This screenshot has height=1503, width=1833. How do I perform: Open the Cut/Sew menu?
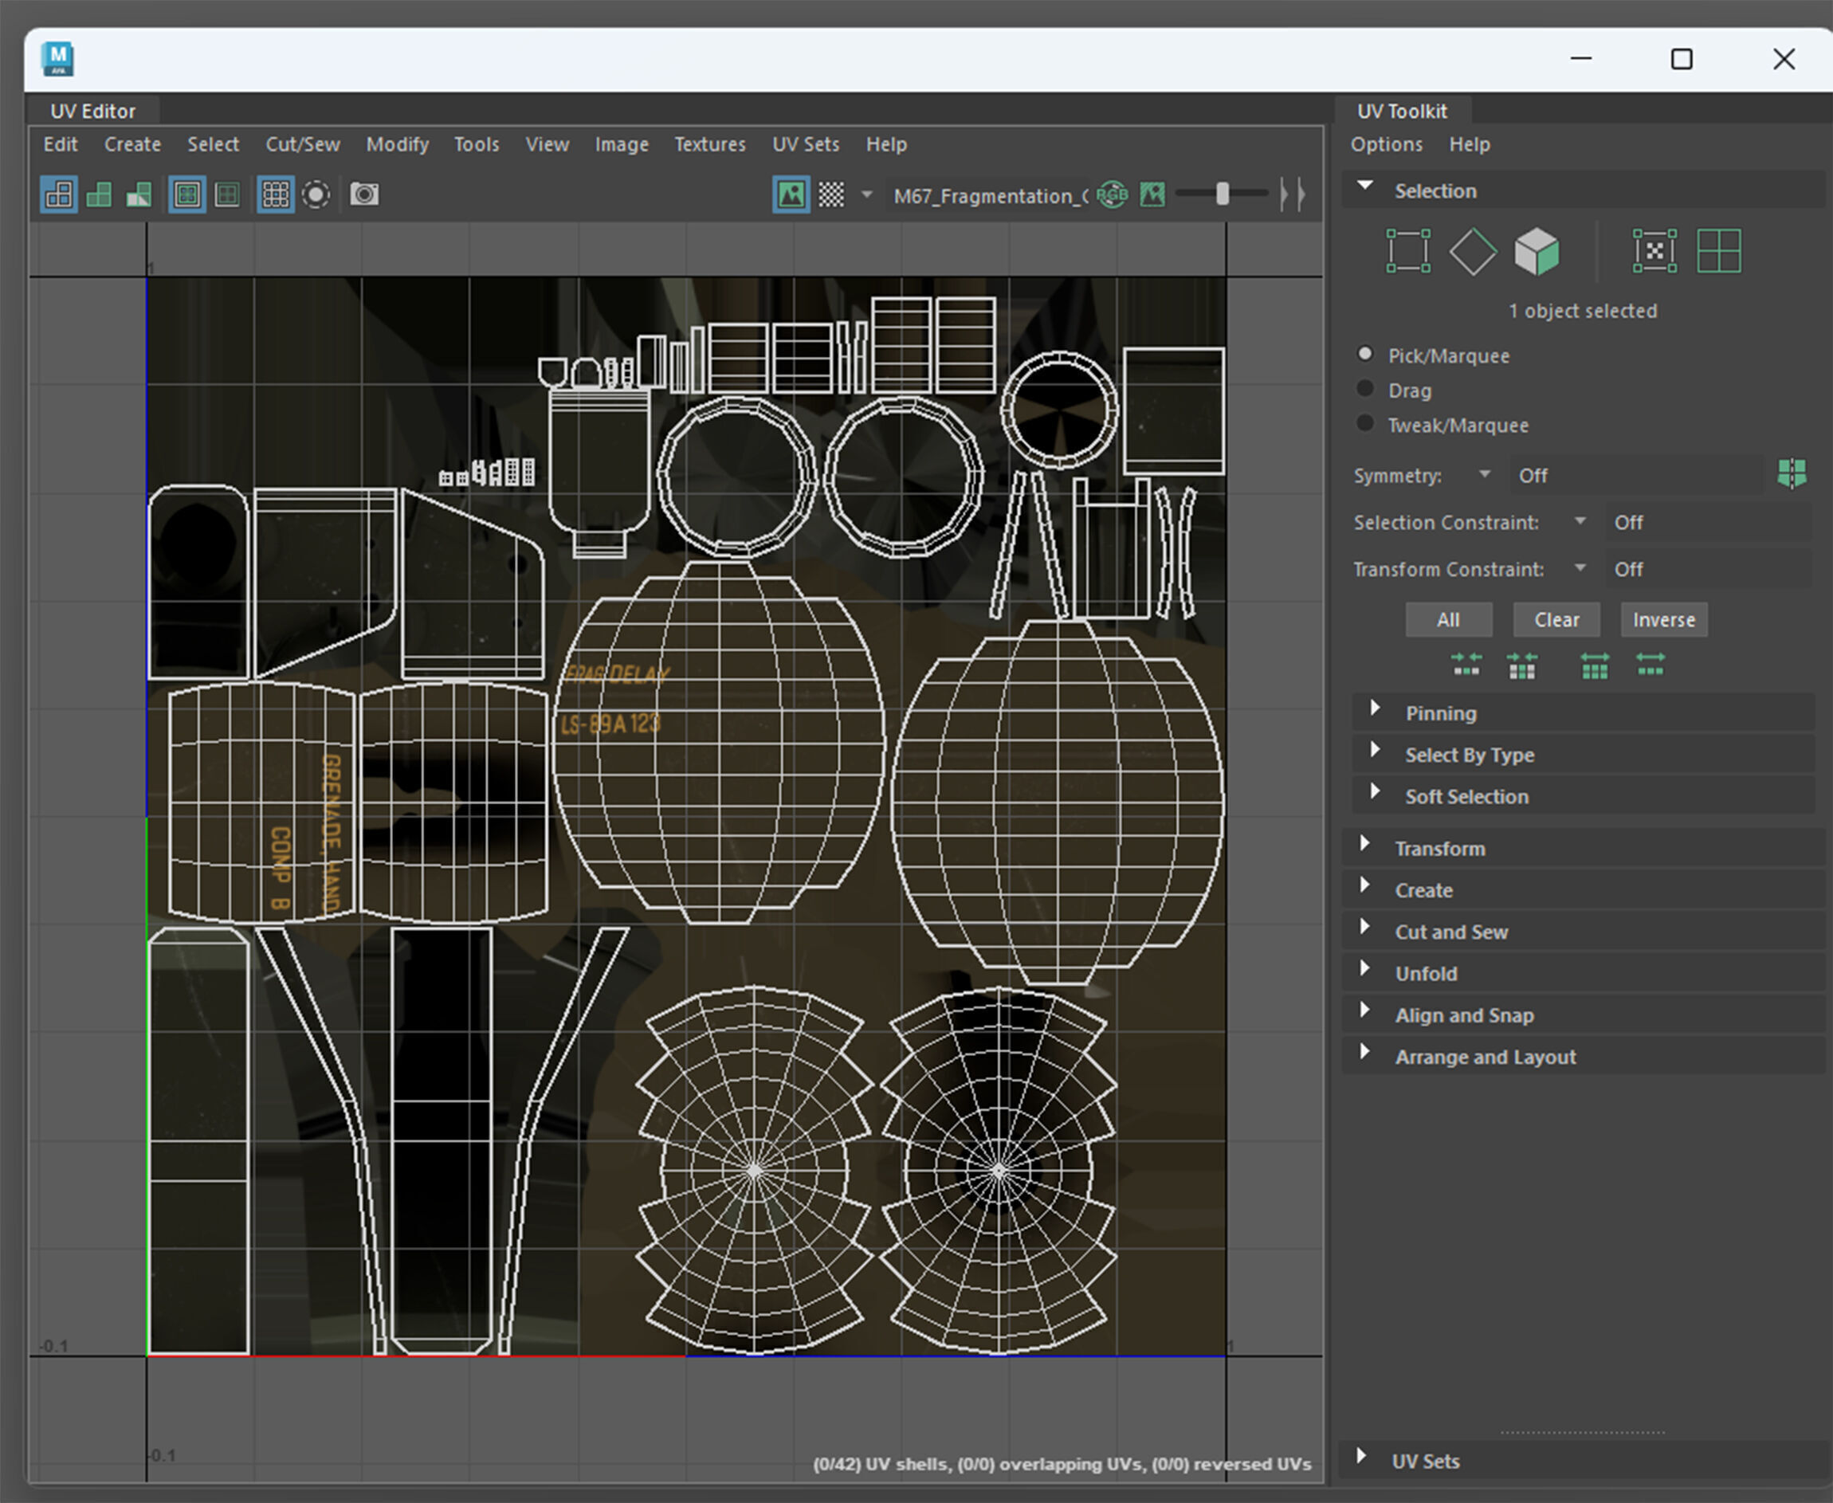(x=302, y=144)
